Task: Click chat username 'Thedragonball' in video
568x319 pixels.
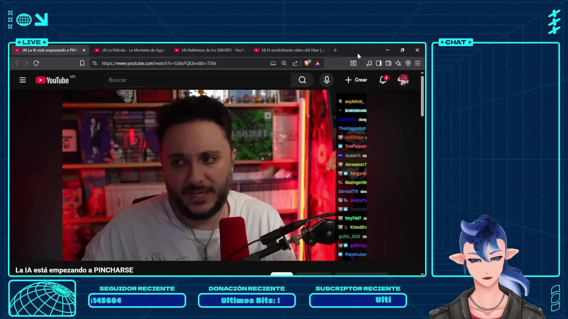Action: tap(352, 128)
